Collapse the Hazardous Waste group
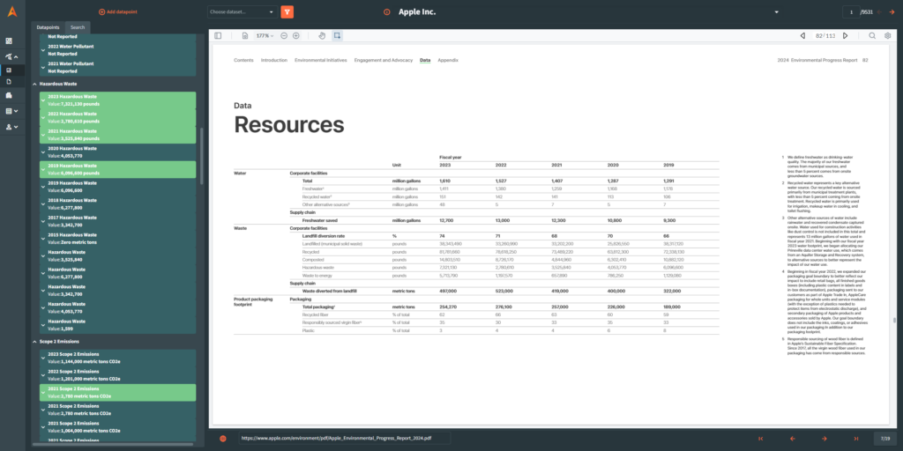 point(34,84)
